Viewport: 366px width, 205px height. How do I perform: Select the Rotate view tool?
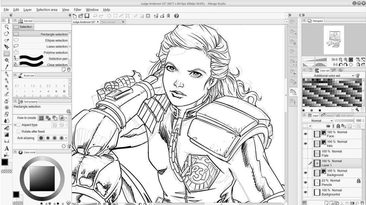(7, 34)
